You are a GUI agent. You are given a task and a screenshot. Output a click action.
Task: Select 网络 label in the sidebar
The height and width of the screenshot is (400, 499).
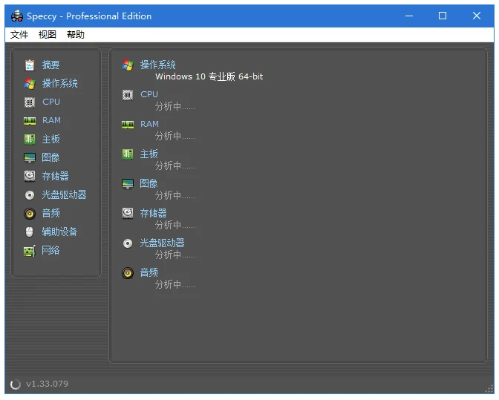click(50, 250)
